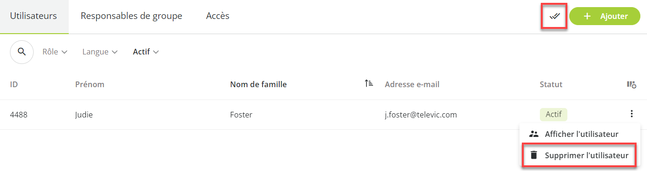
Task: Click the trash icon in Supprimer l'utilisateur
Action: pos(534,155)
